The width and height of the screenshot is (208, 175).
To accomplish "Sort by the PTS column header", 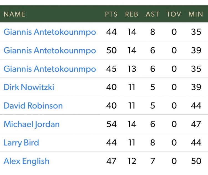I will [111, 14].
